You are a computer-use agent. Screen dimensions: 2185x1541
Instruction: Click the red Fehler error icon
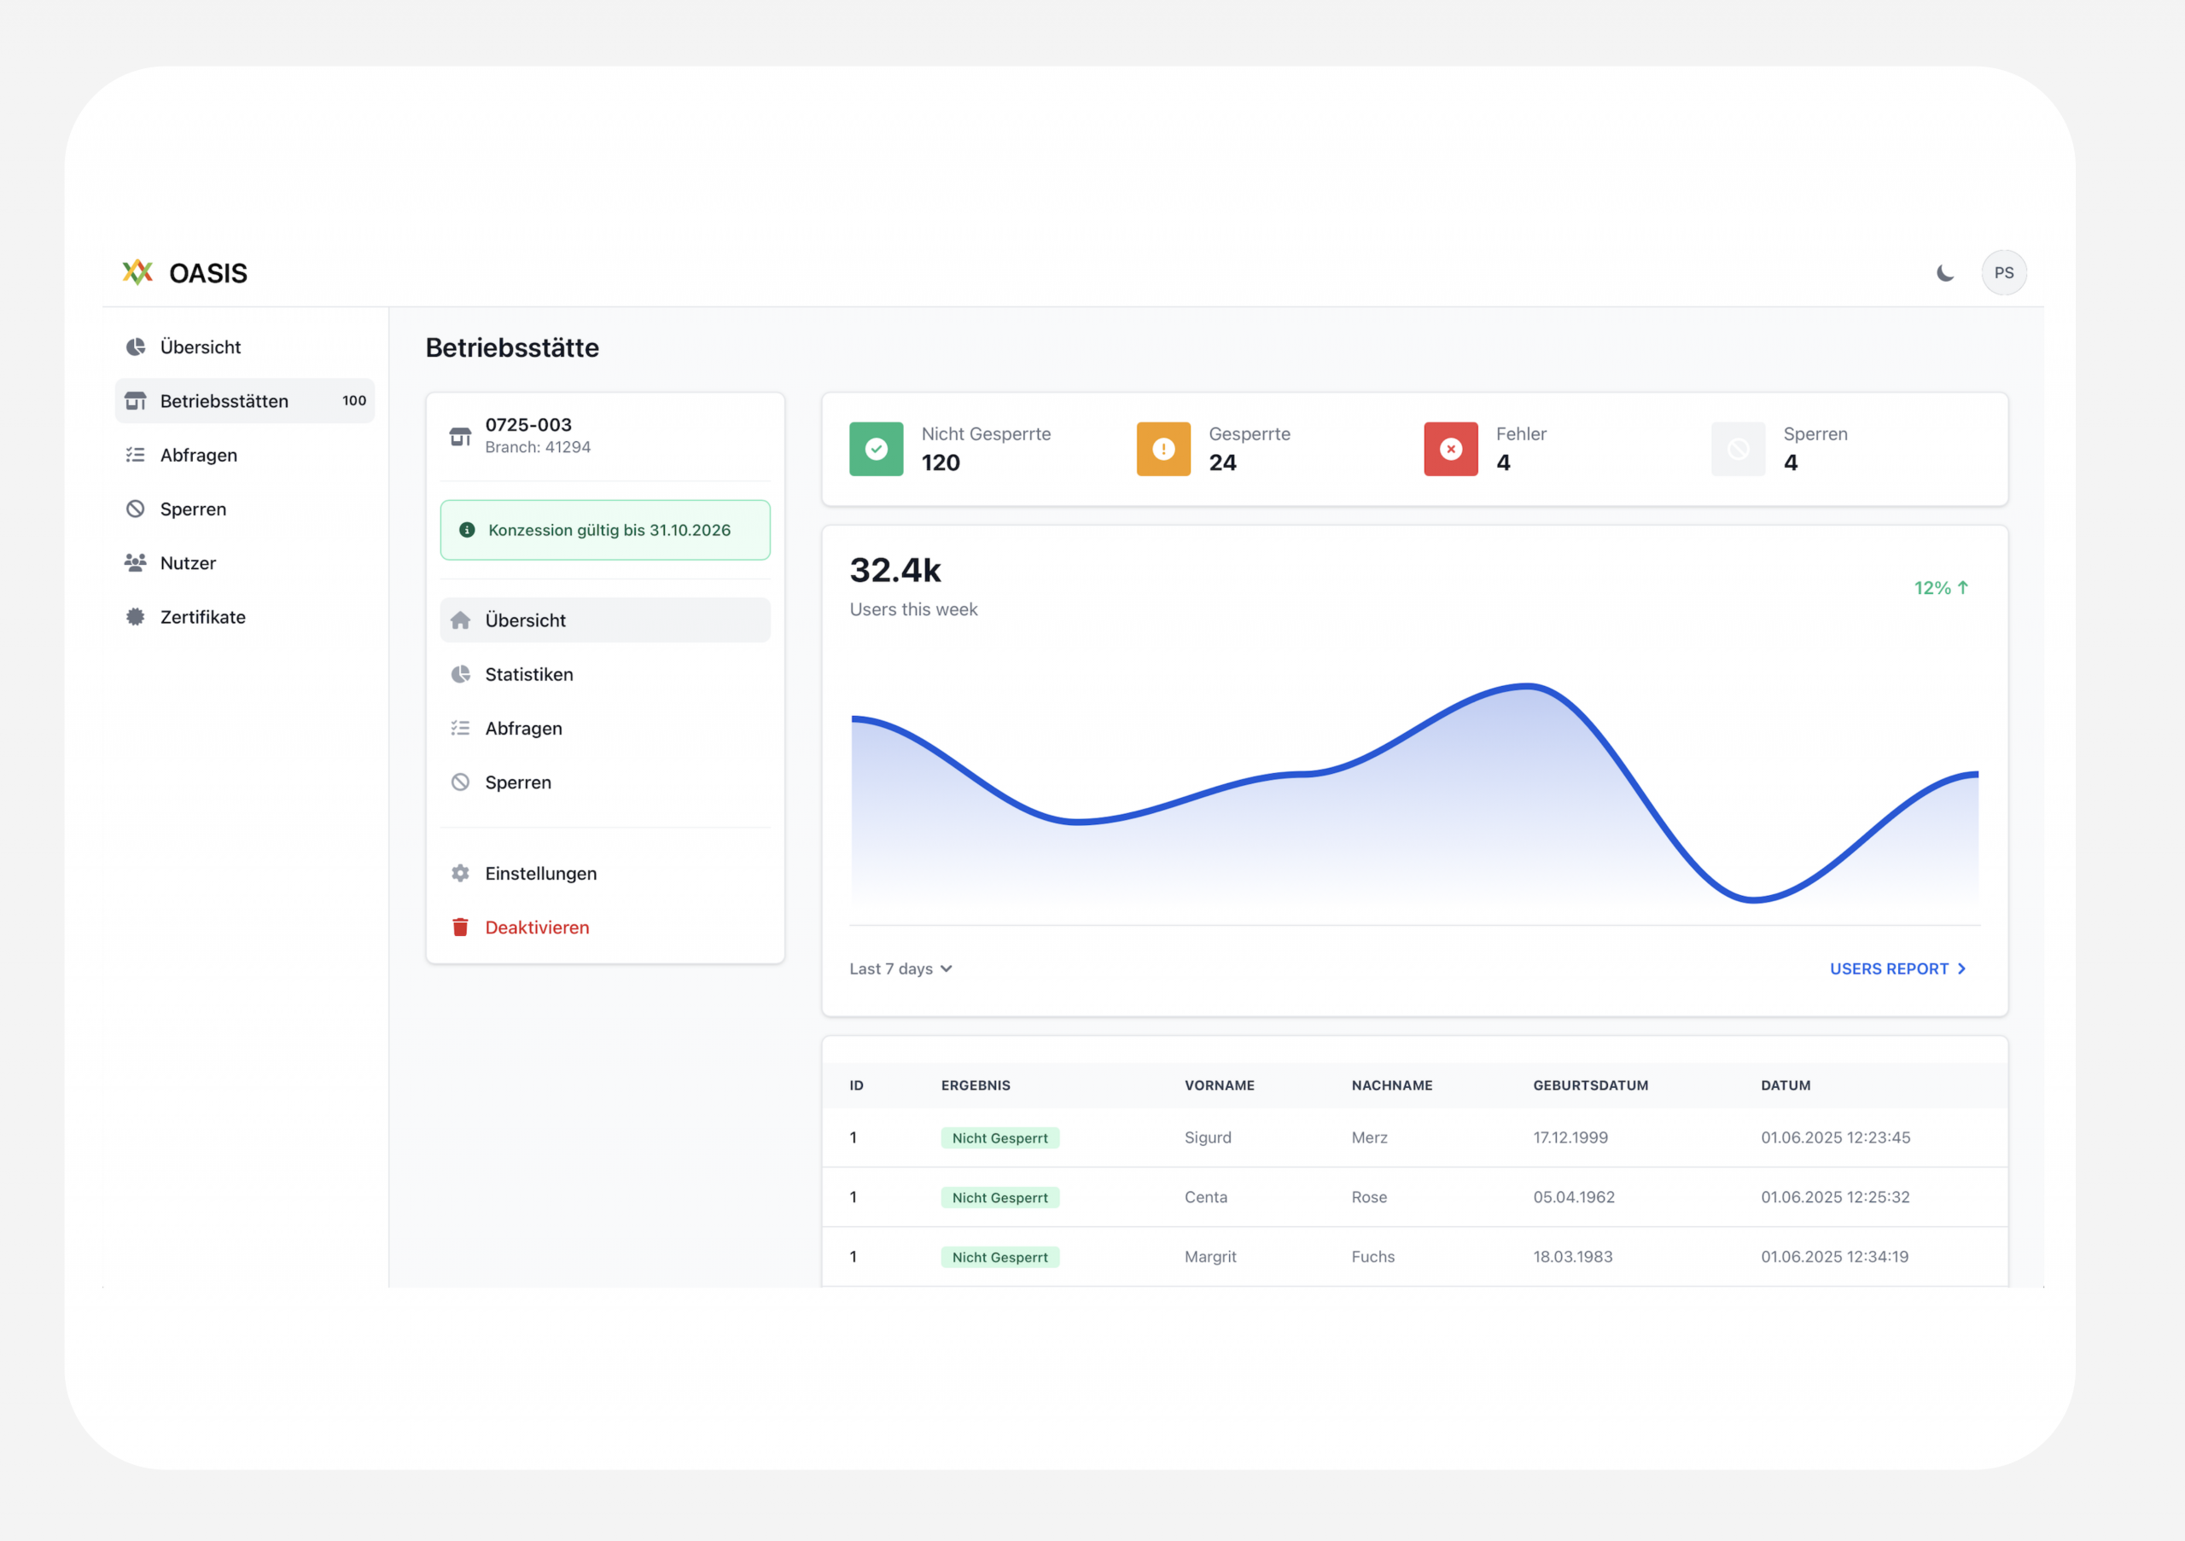[1450, 449]
